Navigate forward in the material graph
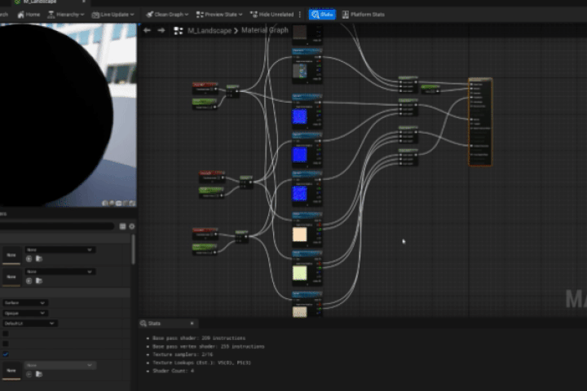 pos(161,30)
